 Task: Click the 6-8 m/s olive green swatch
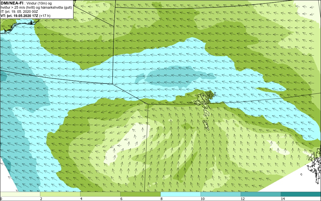click(x=141, y=194)
